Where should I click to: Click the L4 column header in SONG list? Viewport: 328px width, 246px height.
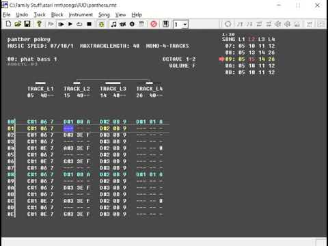(x=271, y=40)
